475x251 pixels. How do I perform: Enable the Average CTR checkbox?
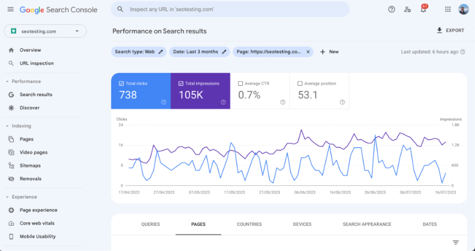241,83
